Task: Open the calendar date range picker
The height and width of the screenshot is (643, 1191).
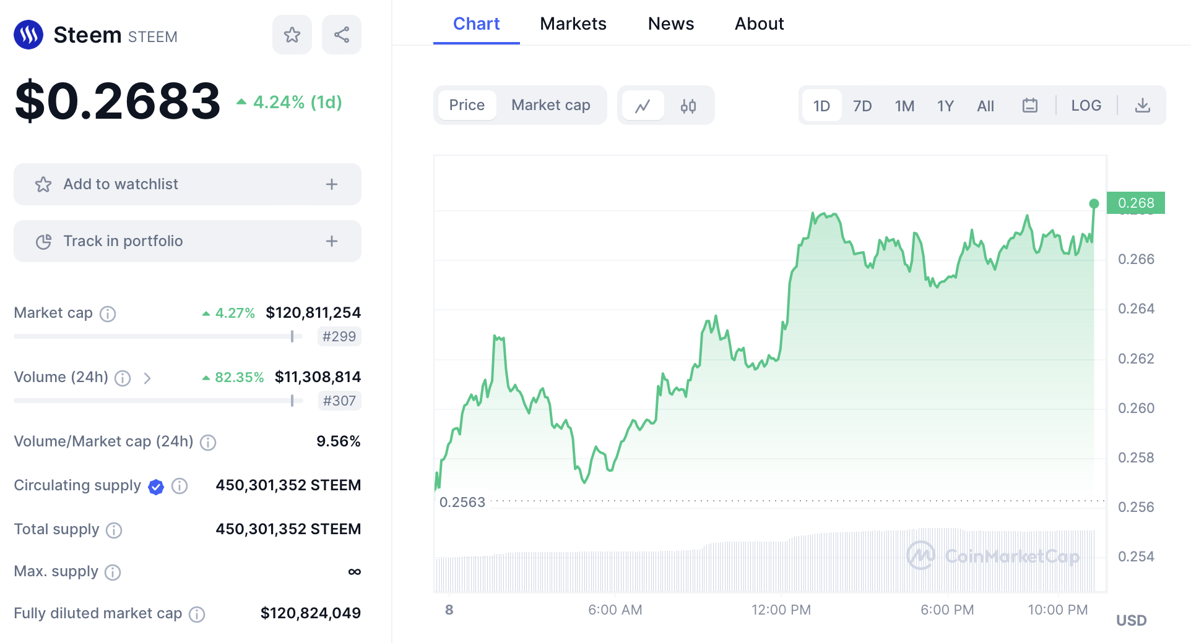Action: point(1029,106)
